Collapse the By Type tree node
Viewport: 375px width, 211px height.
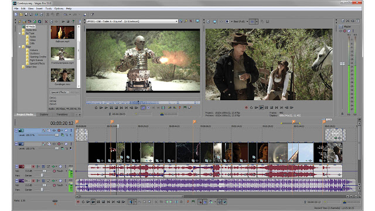click(x=20, y=33)
